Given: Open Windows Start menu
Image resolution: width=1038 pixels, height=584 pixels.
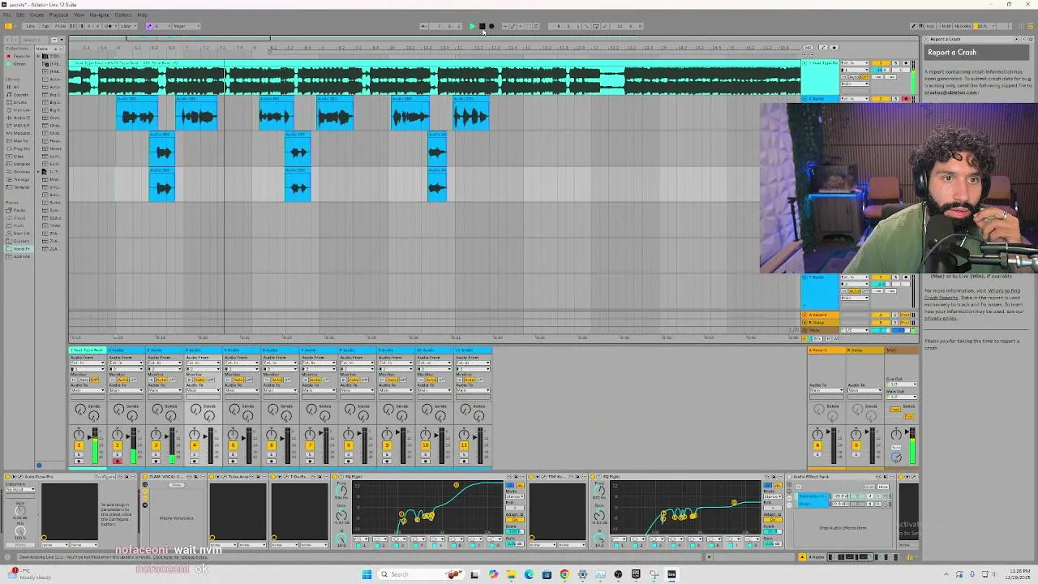Looking at the screenshot, I should (367, 574).
